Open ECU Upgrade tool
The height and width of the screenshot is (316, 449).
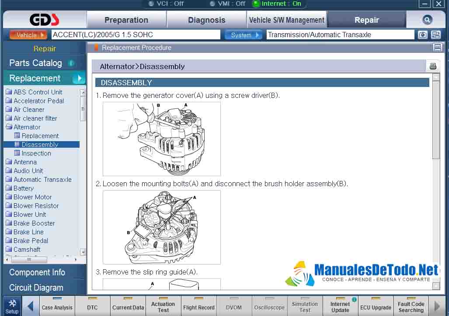click(x=376, y=306)
